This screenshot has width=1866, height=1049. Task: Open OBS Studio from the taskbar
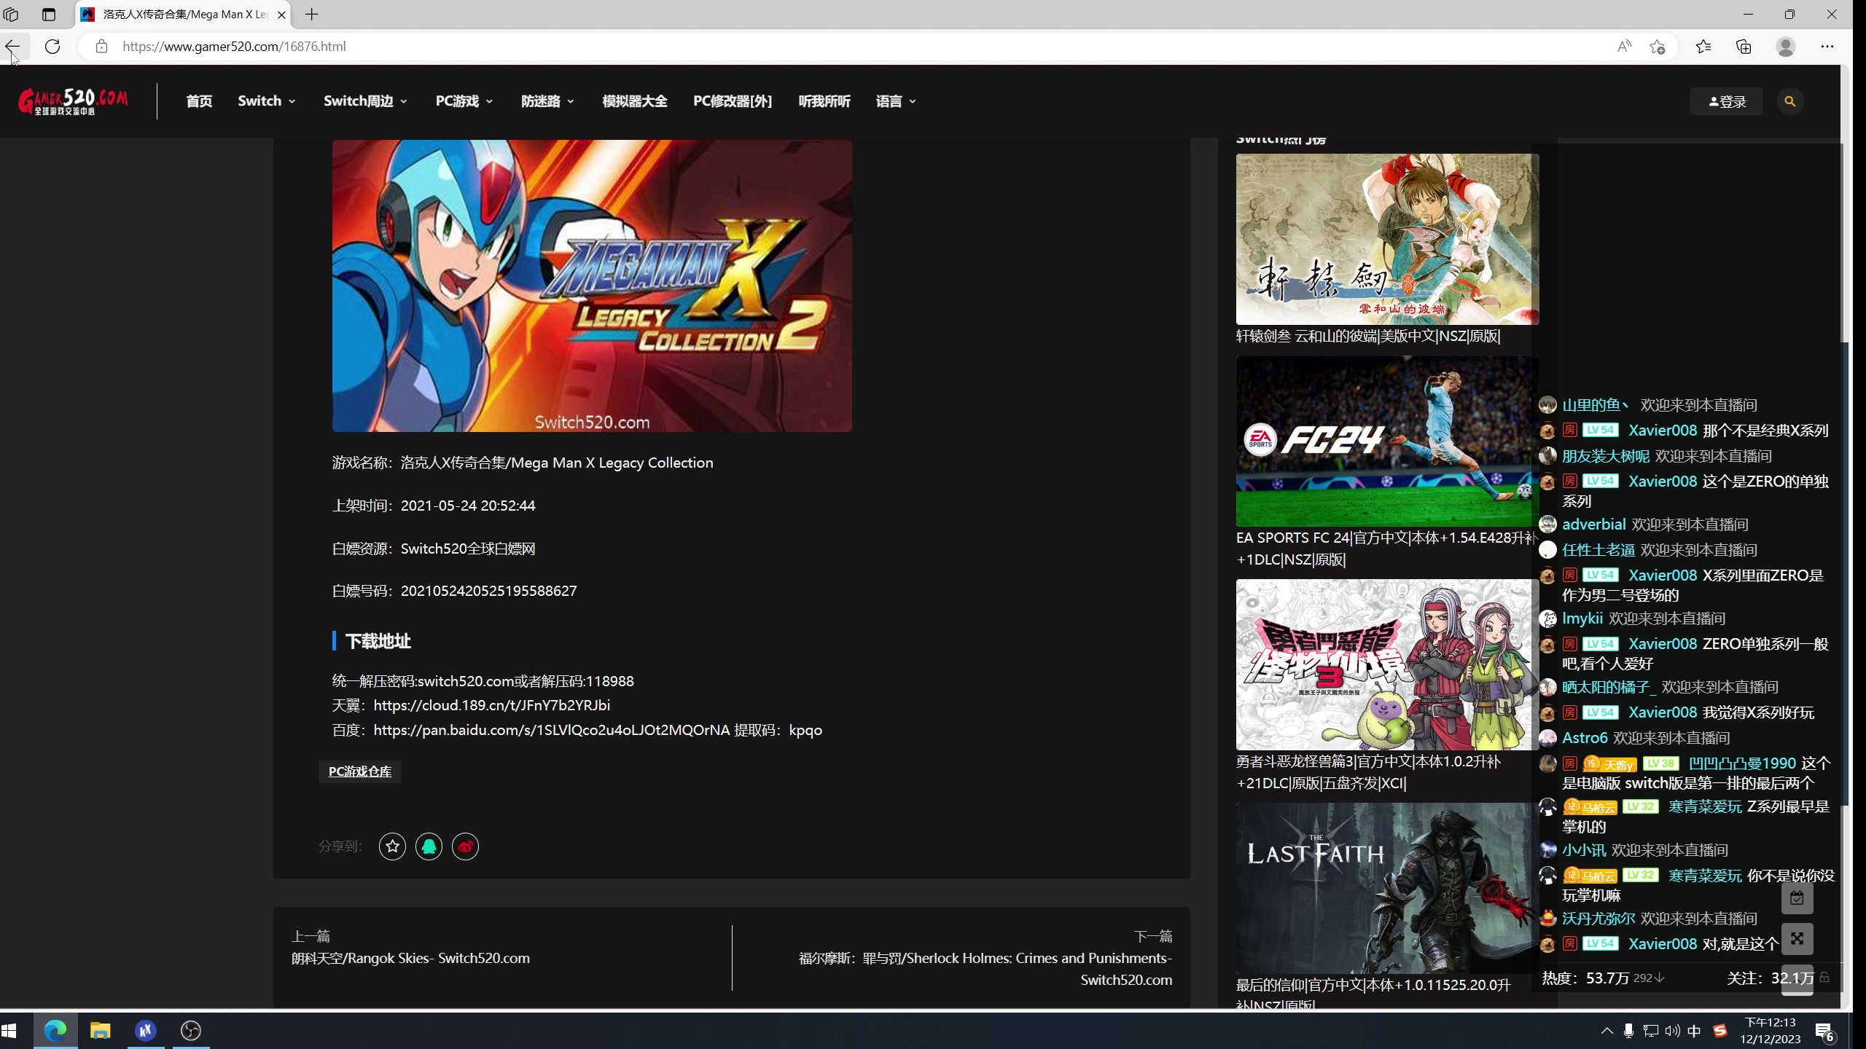[x=191, y=1031]
